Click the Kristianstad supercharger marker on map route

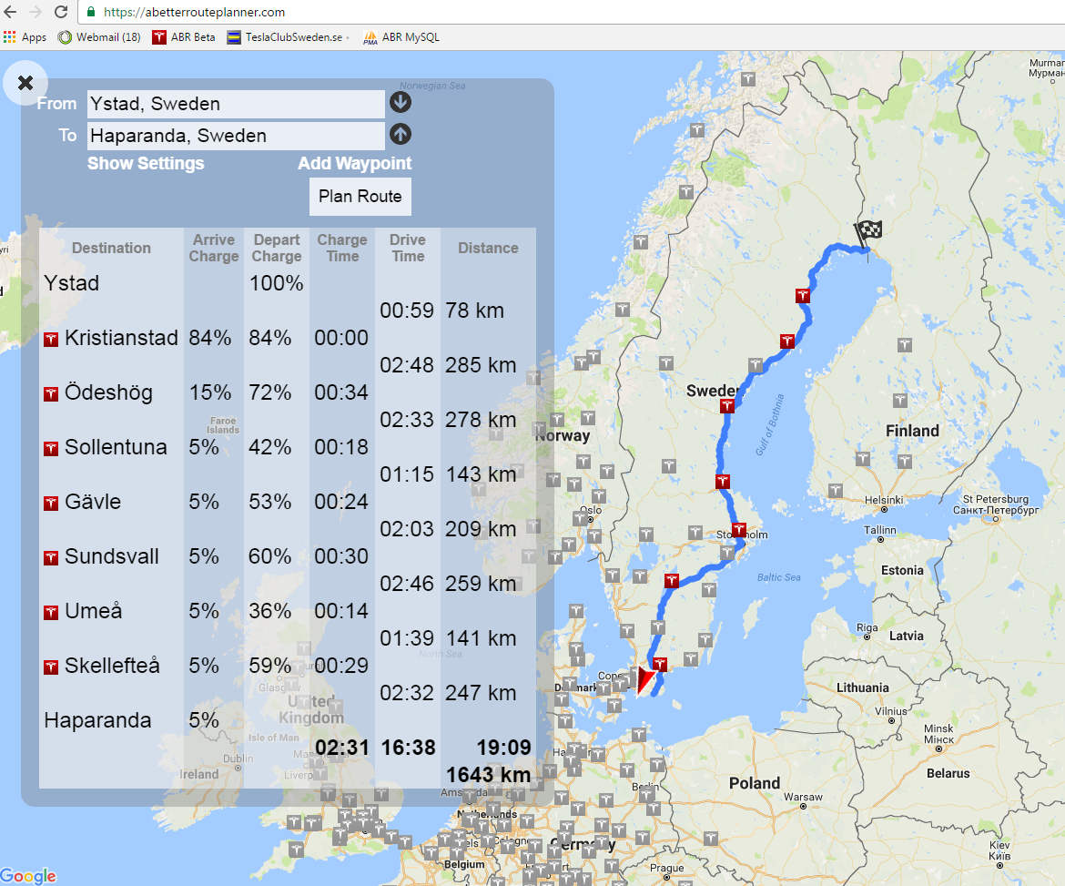tap(660, 664)
